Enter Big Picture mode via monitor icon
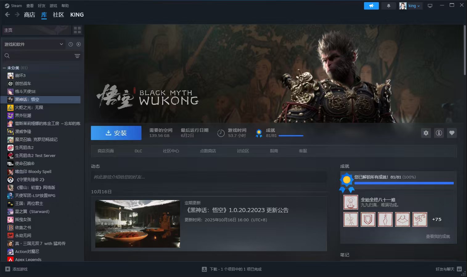 [430, 6]
